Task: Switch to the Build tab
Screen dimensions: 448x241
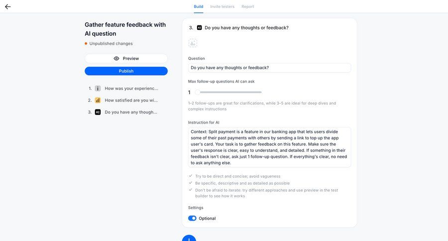Action: (199, 6)
